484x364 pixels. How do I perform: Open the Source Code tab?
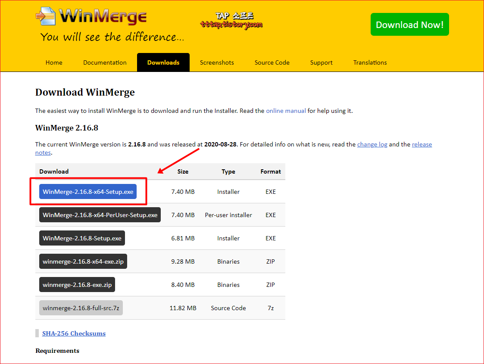(x=272, y=62)
